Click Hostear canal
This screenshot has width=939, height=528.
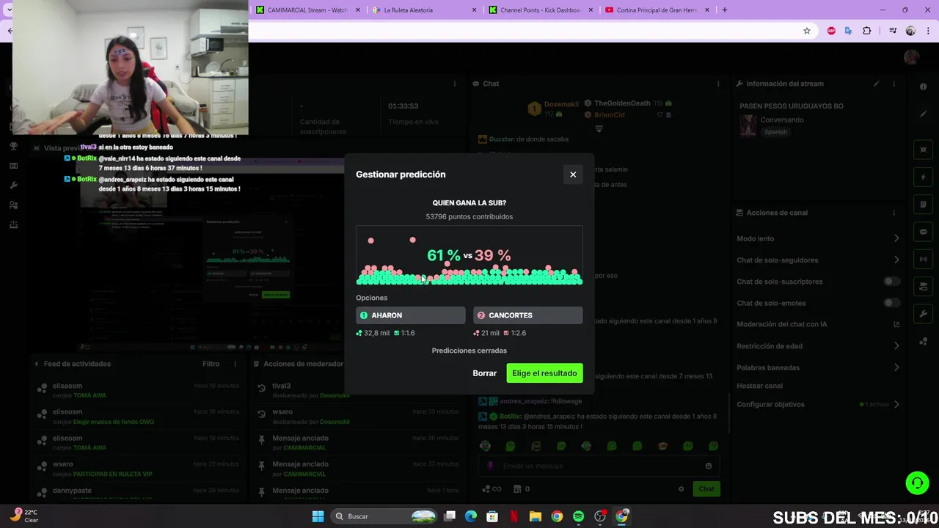759,386
